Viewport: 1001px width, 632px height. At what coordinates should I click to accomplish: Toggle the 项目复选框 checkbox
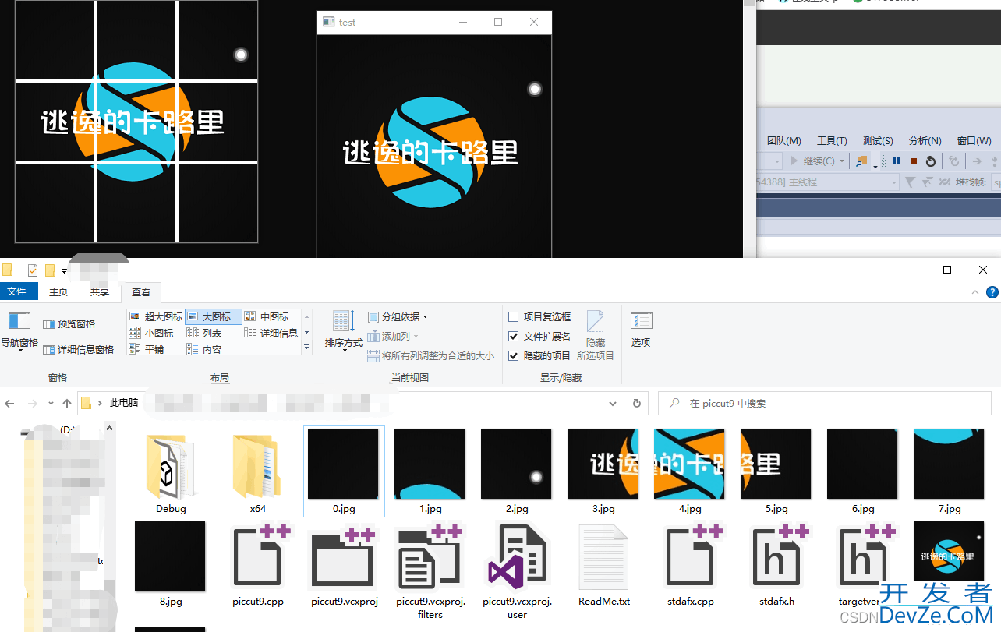(513, 316)
